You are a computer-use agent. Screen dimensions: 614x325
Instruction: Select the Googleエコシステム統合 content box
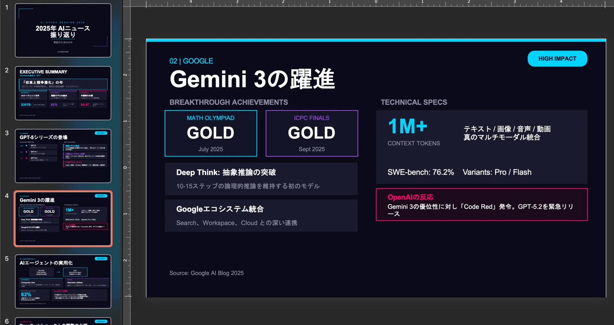[x=261, y=215]
